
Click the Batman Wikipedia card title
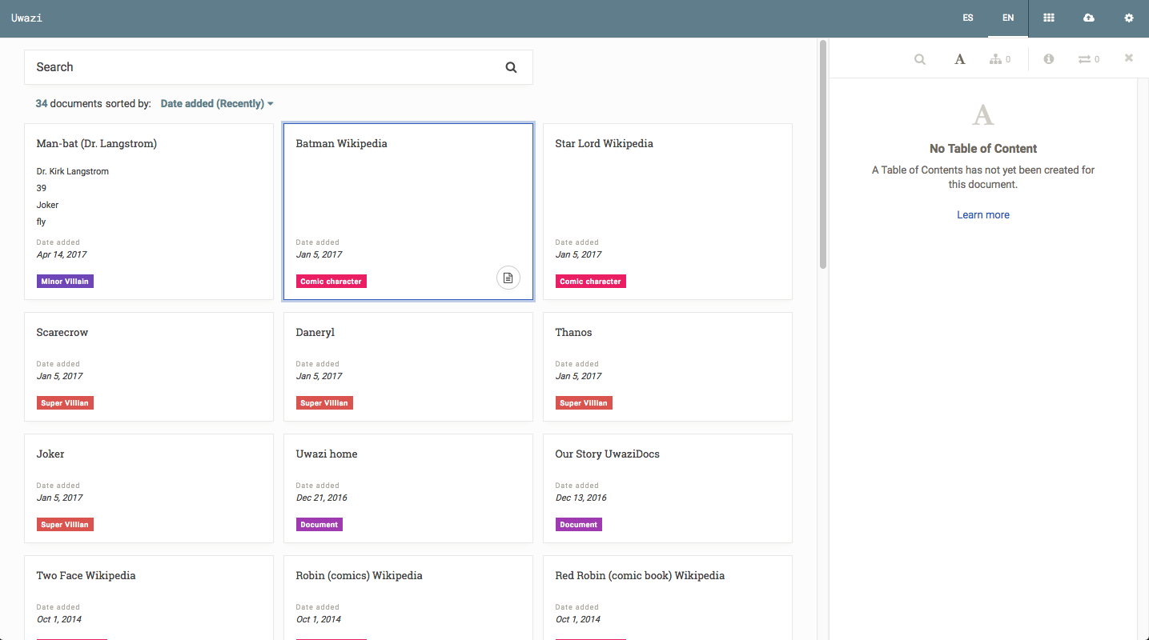[342, 144]
